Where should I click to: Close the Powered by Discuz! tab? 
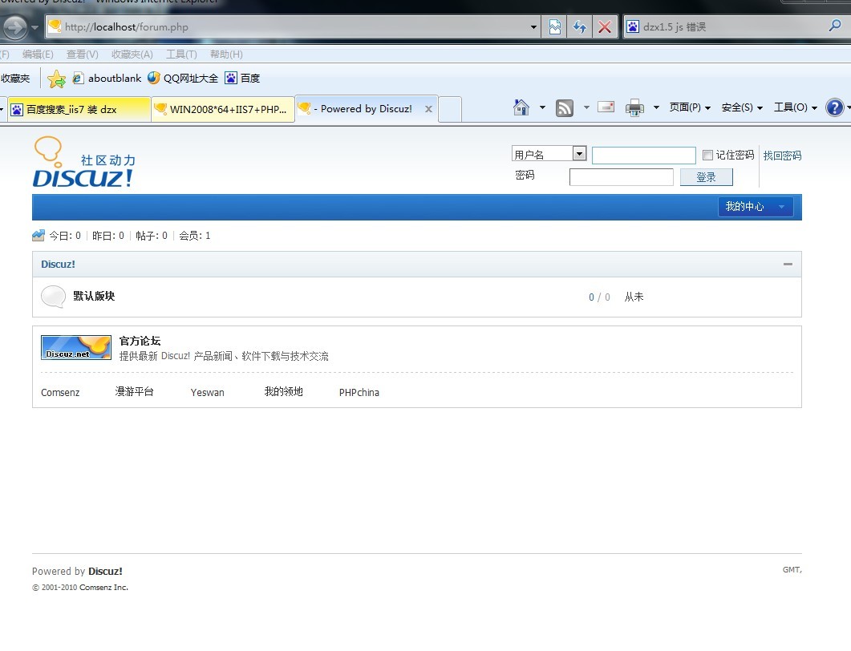(x=428, y=109)
